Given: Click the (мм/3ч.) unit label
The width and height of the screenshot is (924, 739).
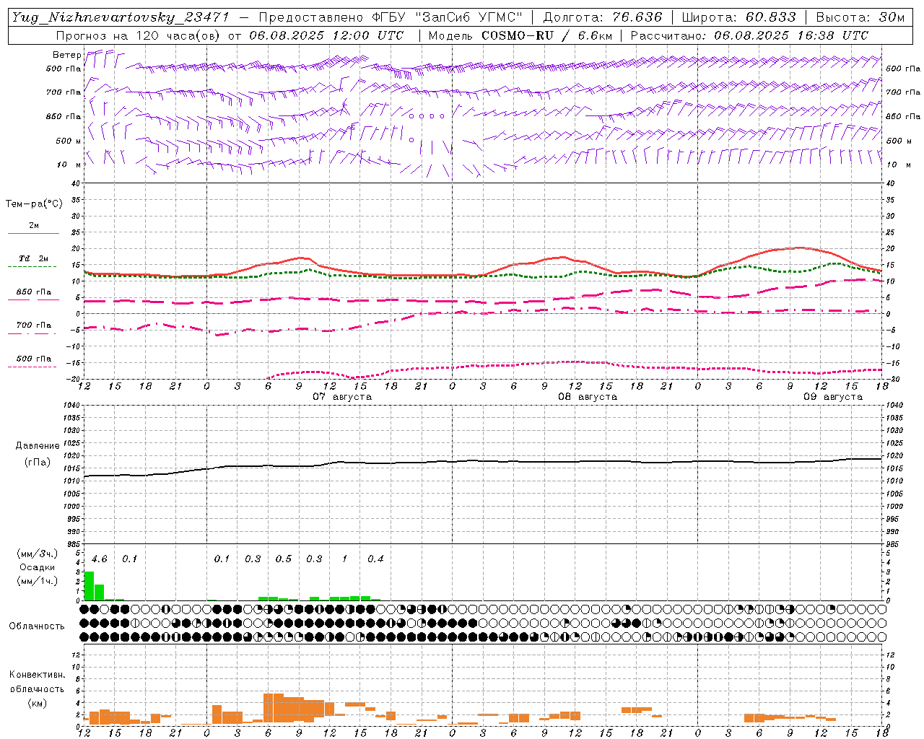Looking at the screenshot, I should coord(37,554).
